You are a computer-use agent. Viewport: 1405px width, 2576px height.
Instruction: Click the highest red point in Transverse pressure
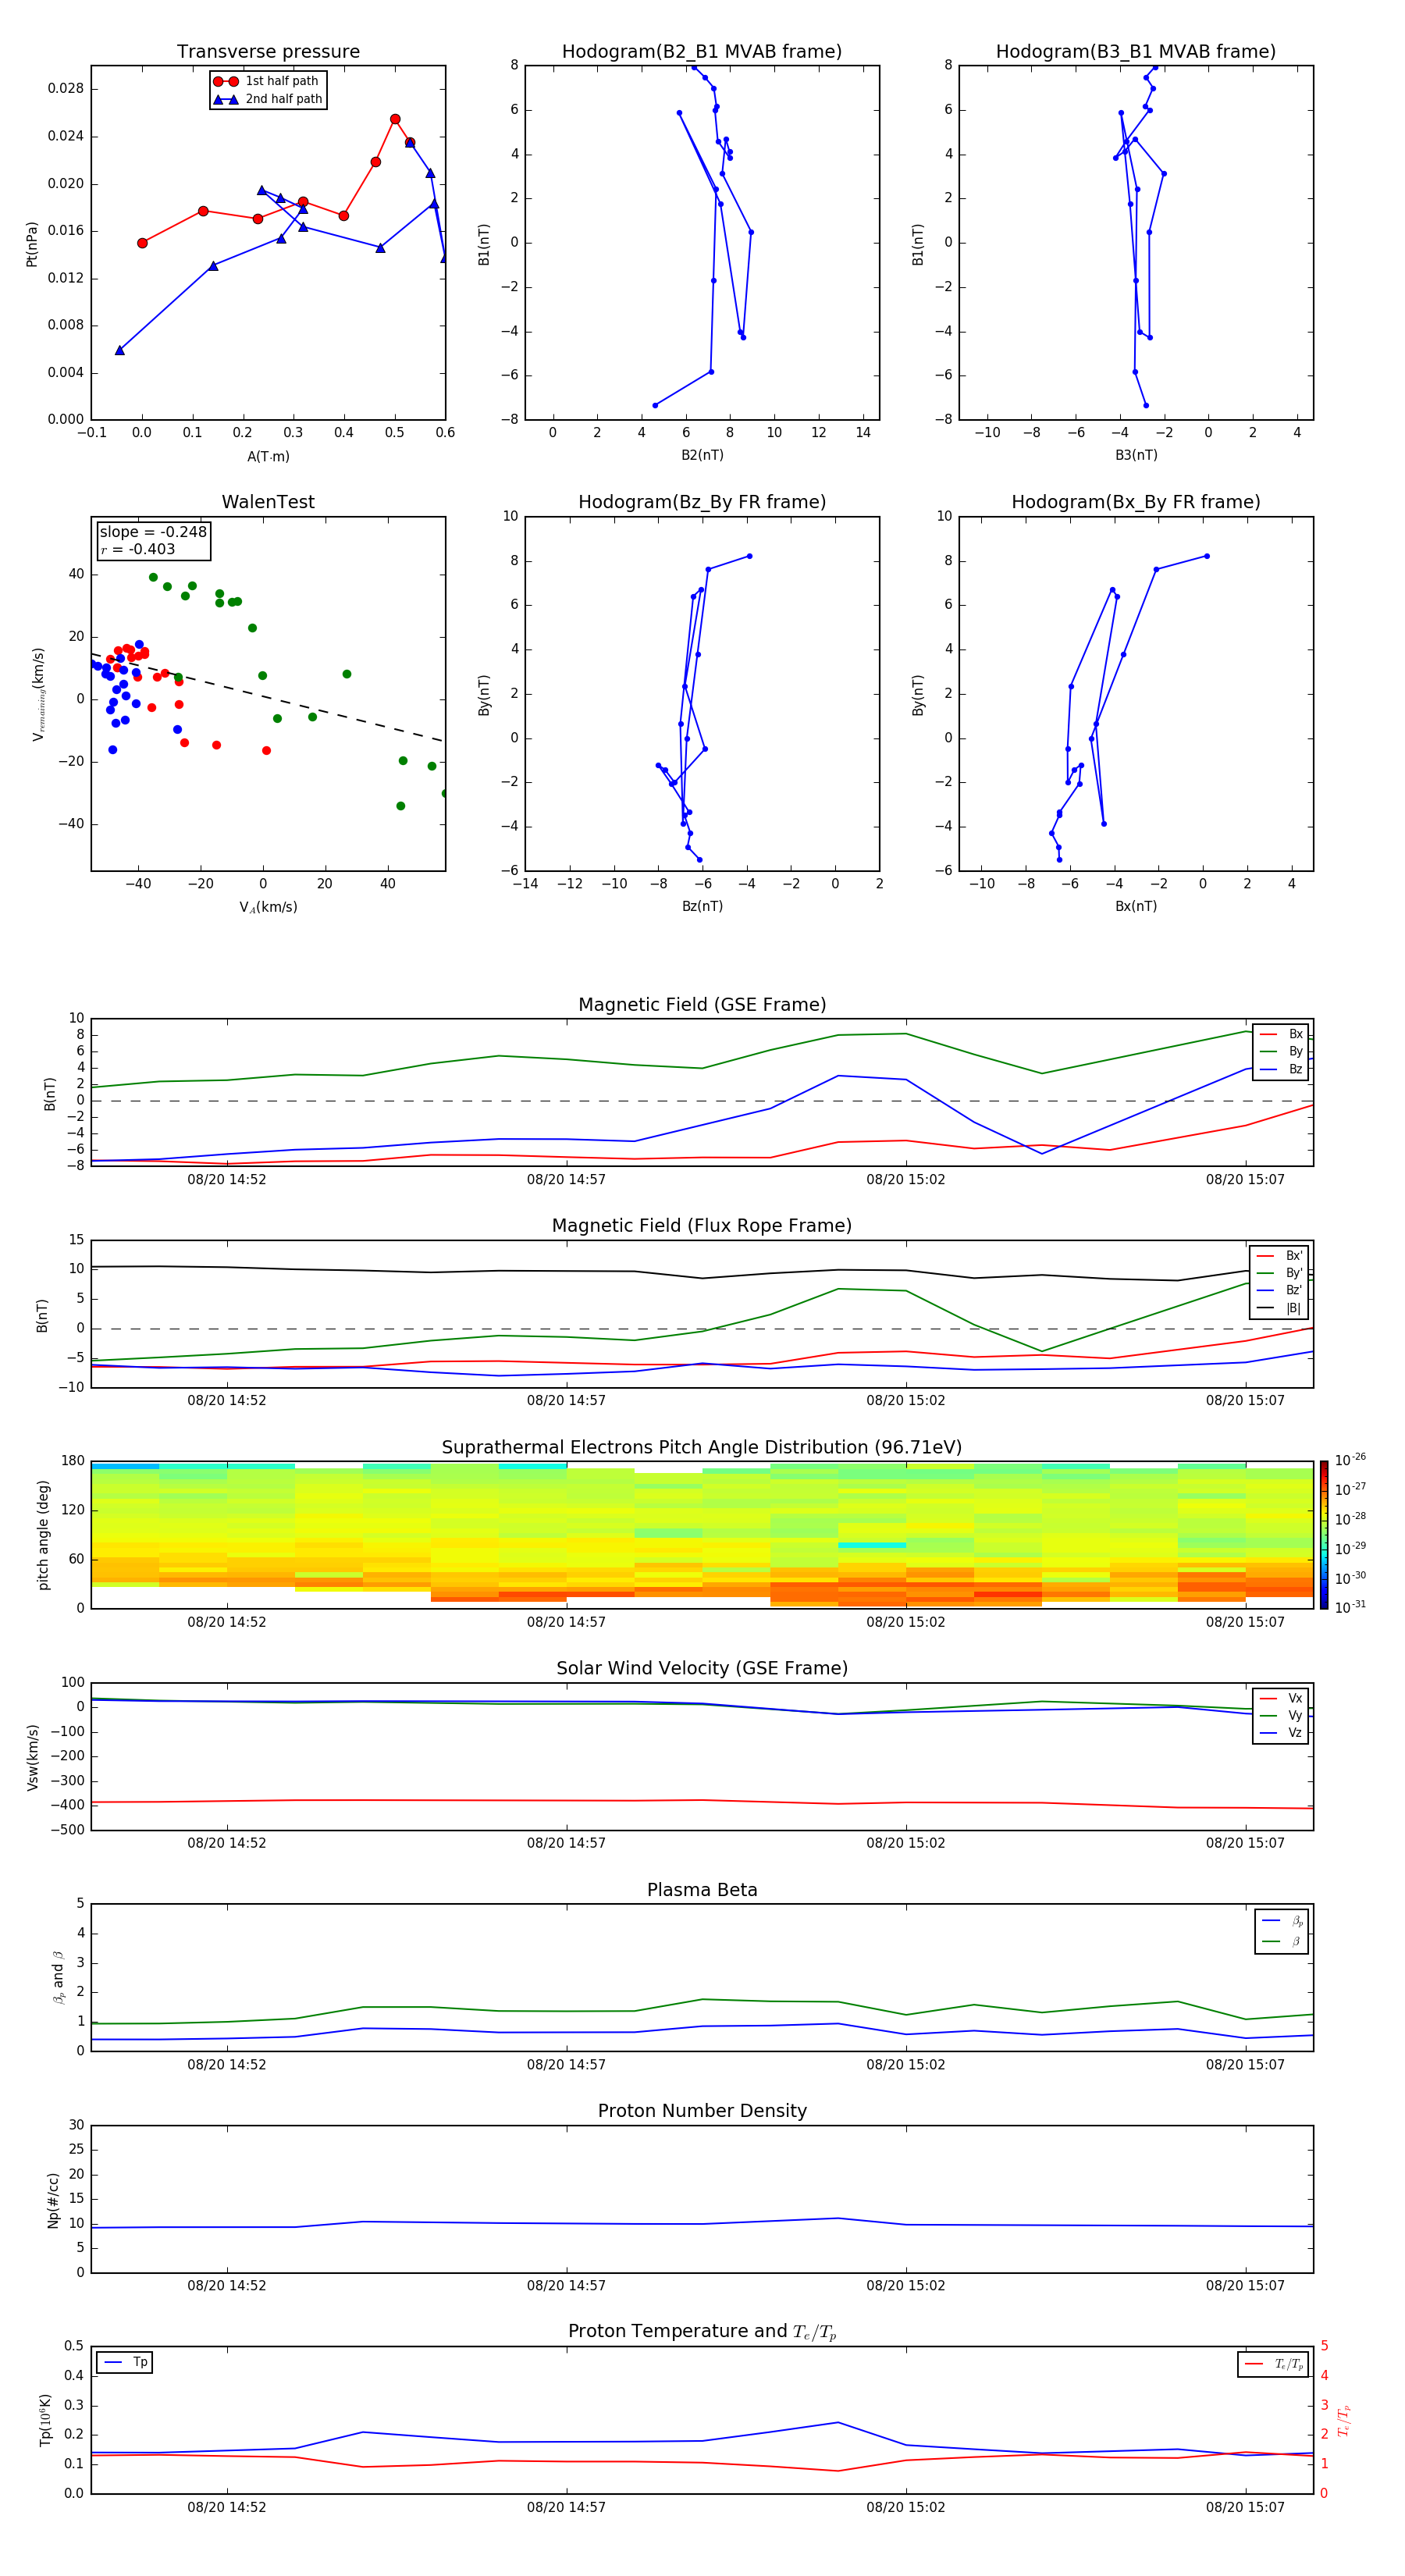click(395, 119)
